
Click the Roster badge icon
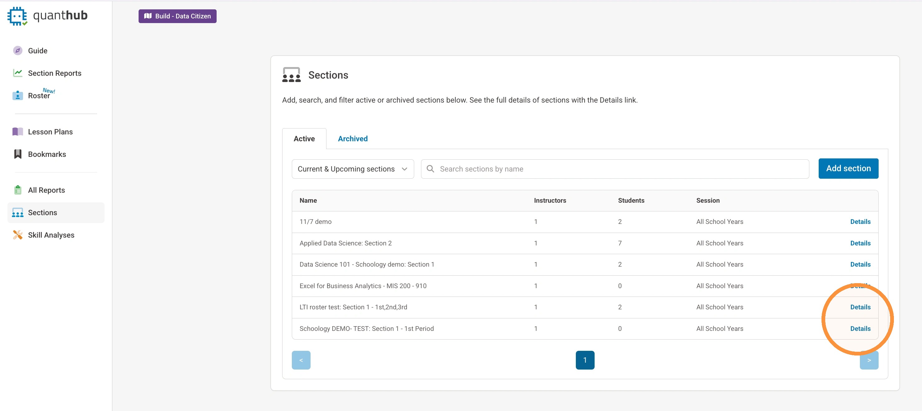coord(17,95)
